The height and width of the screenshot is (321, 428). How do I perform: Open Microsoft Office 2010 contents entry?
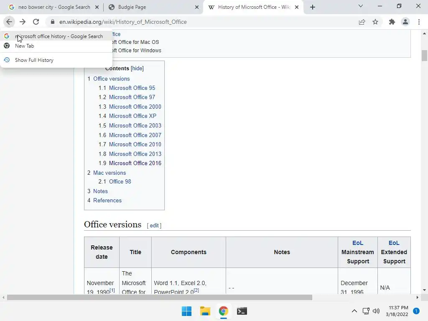click(135, 144)
